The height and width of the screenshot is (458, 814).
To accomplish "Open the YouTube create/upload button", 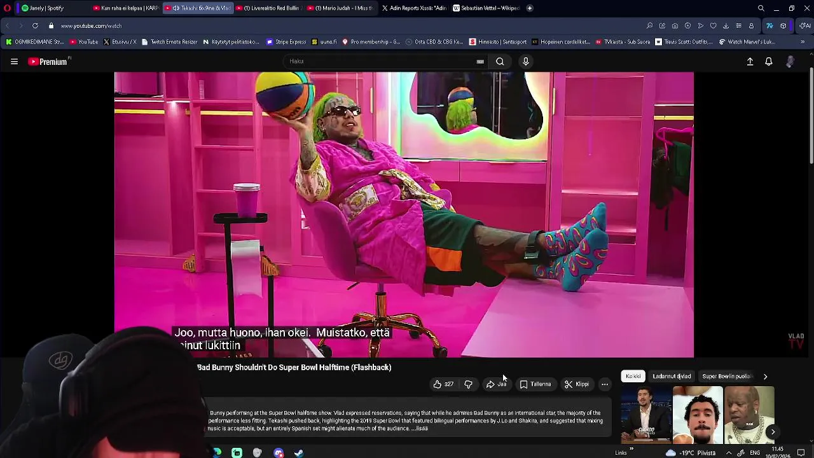I will [750, 62].
